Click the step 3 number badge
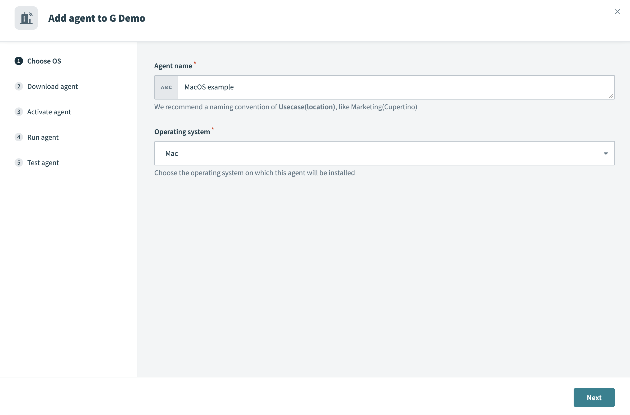 pyautogui.click(x=19, y=112)
